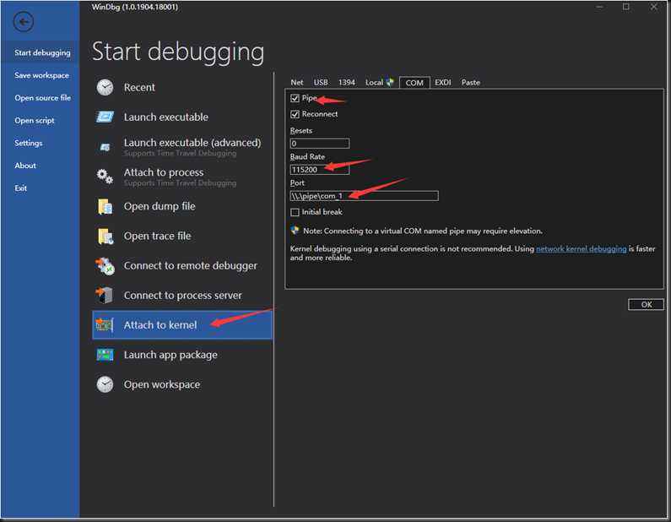Click the back arrow circle icon

(x=23, y=21)
